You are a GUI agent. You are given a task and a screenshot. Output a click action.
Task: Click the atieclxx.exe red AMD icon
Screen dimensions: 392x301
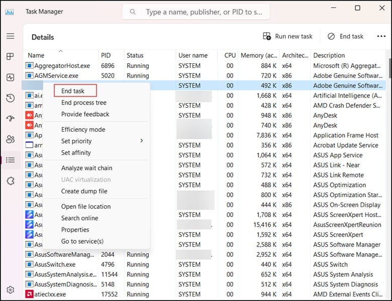(29, 294)
